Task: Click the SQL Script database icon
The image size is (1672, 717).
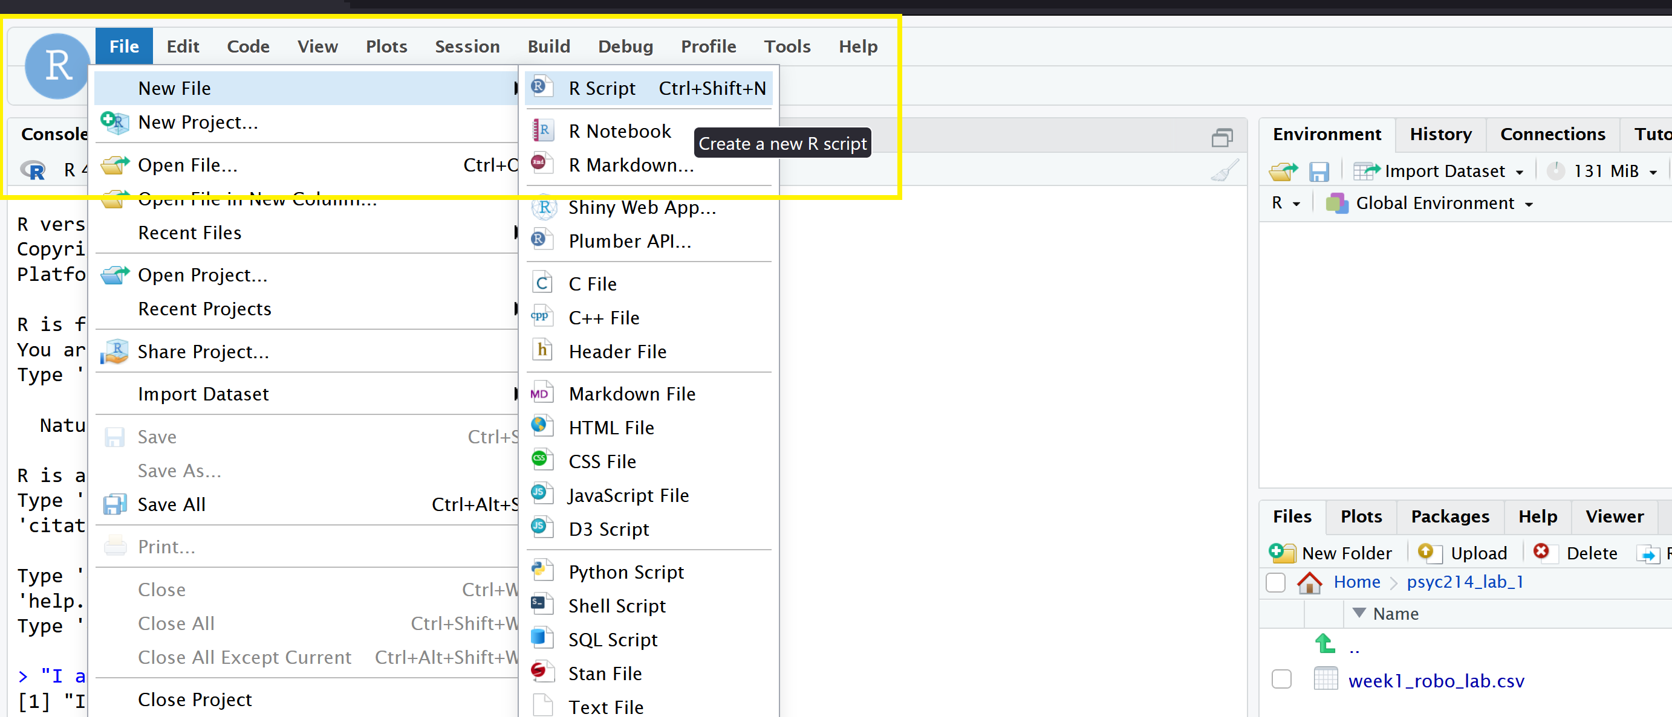Action: [542, 638]
